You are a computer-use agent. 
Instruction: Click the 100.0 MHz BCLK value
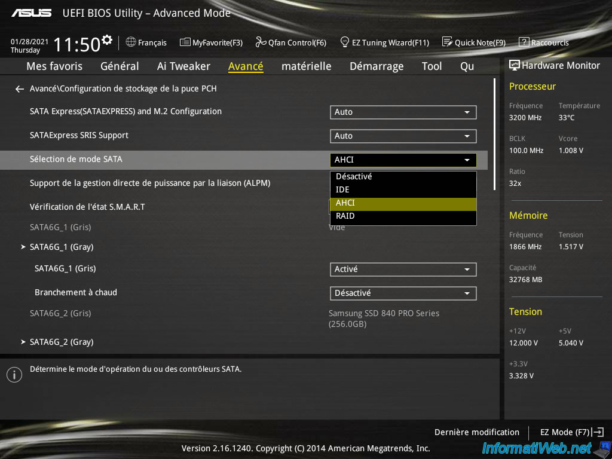click(x=526, y=150)
